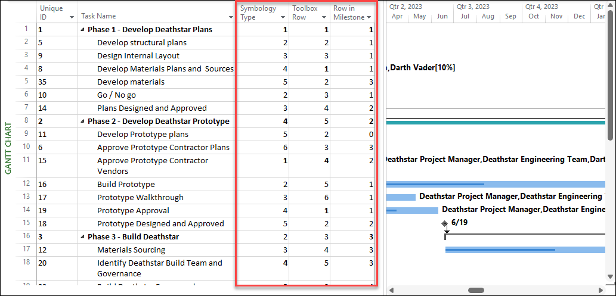The height and width of the screenshot is (296, 616).
Task: Click the vertical scrollbar's down arrow
Action: pyautogui.click(x=611, y=276)
